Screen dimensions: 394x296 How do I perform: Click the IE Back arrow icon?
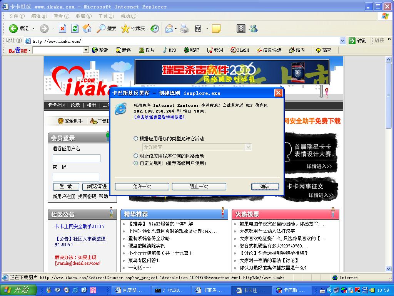click(x=13, y=29)
